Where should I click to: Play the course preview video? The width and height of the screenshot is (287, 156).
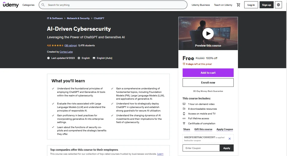[208, 33]
